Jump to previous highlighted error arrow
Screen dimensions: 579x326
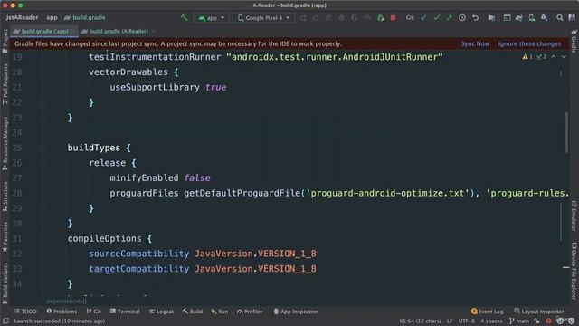click(553, 56)
